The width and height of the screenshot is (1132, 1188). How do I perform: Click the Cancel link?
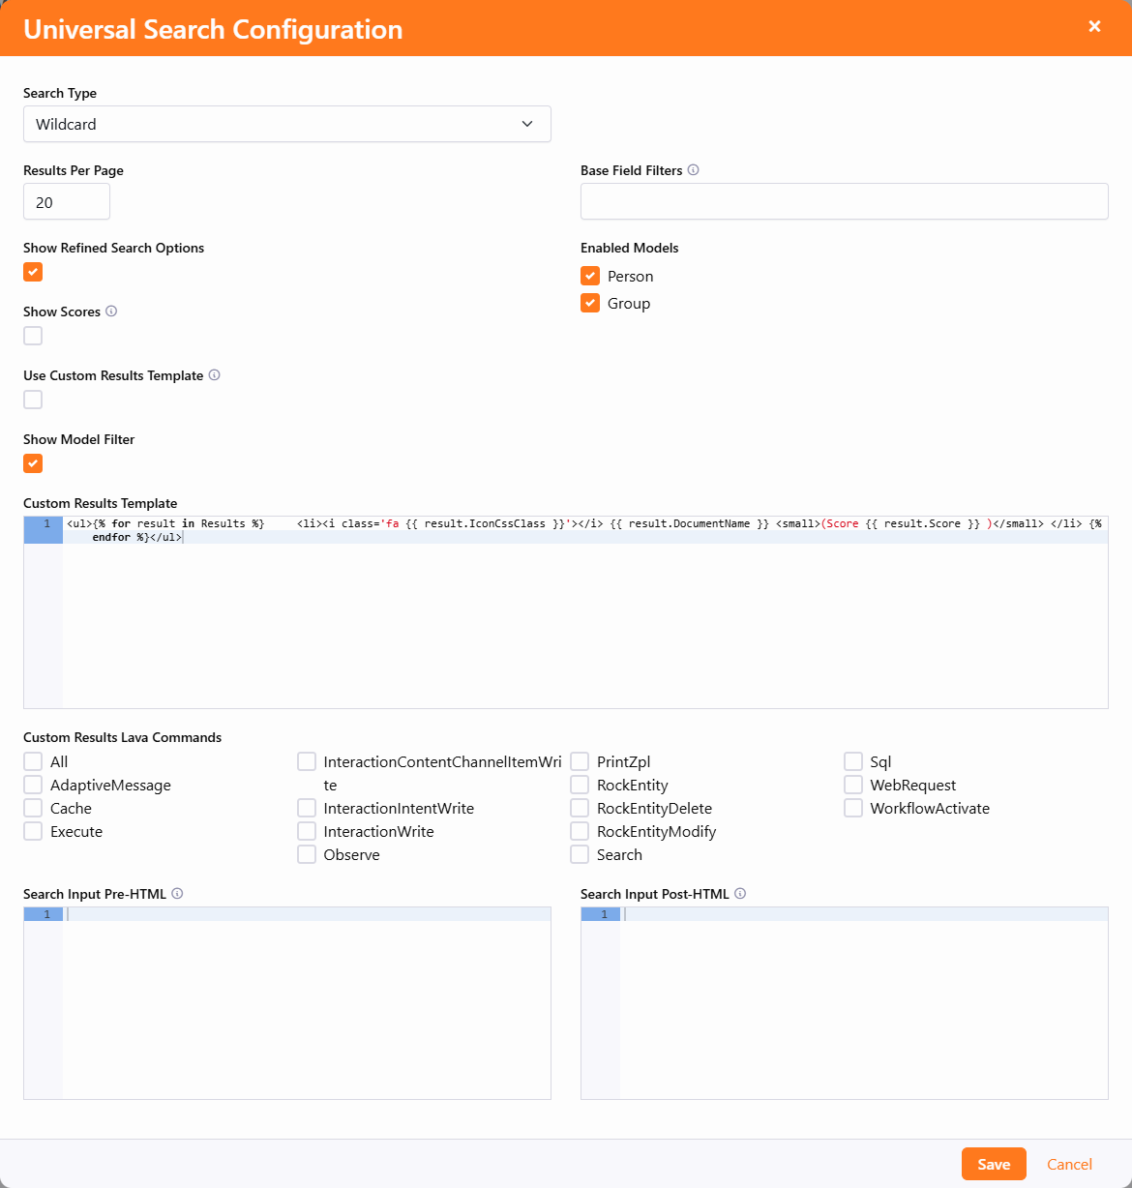pos(1069,1164)
